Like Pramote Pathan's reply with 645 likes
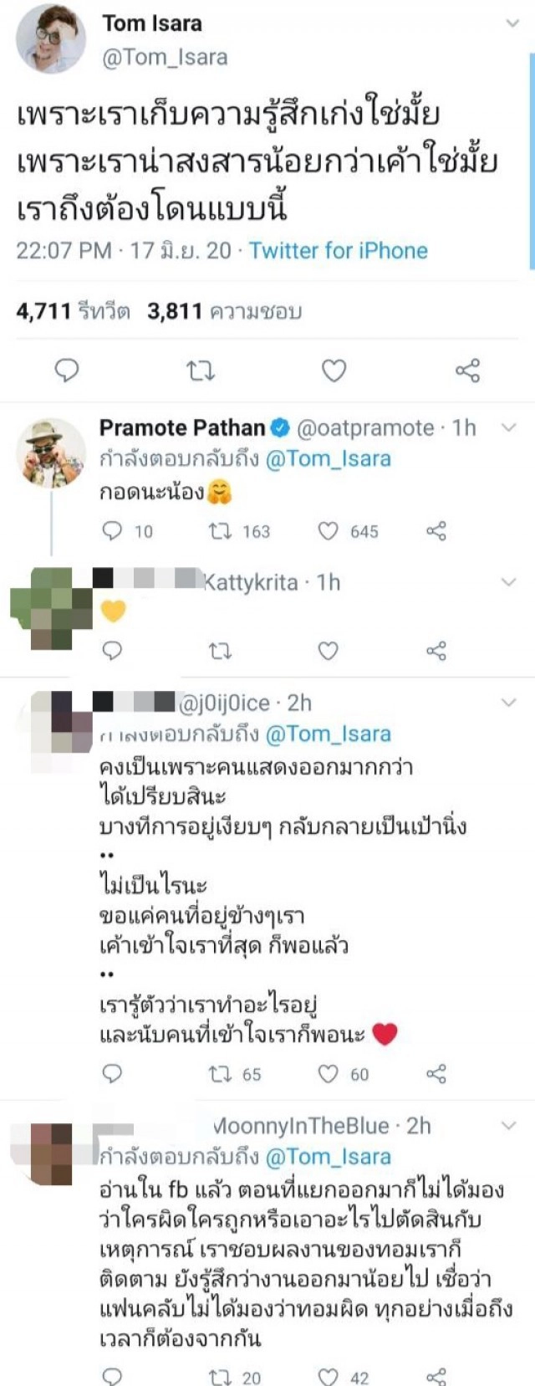 point(329,531)
